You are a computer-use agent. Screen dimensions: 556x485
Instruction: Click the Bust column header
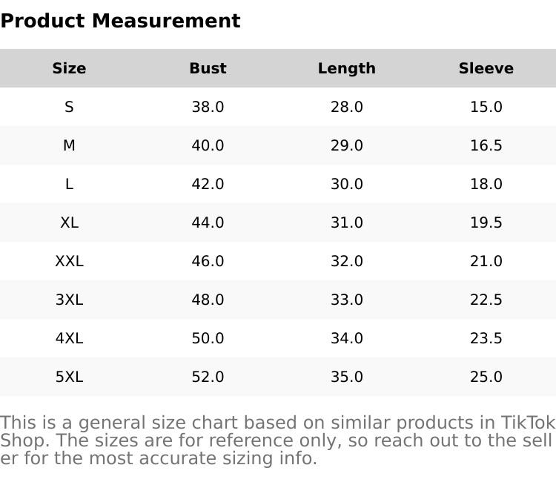[x=208, y=68]
